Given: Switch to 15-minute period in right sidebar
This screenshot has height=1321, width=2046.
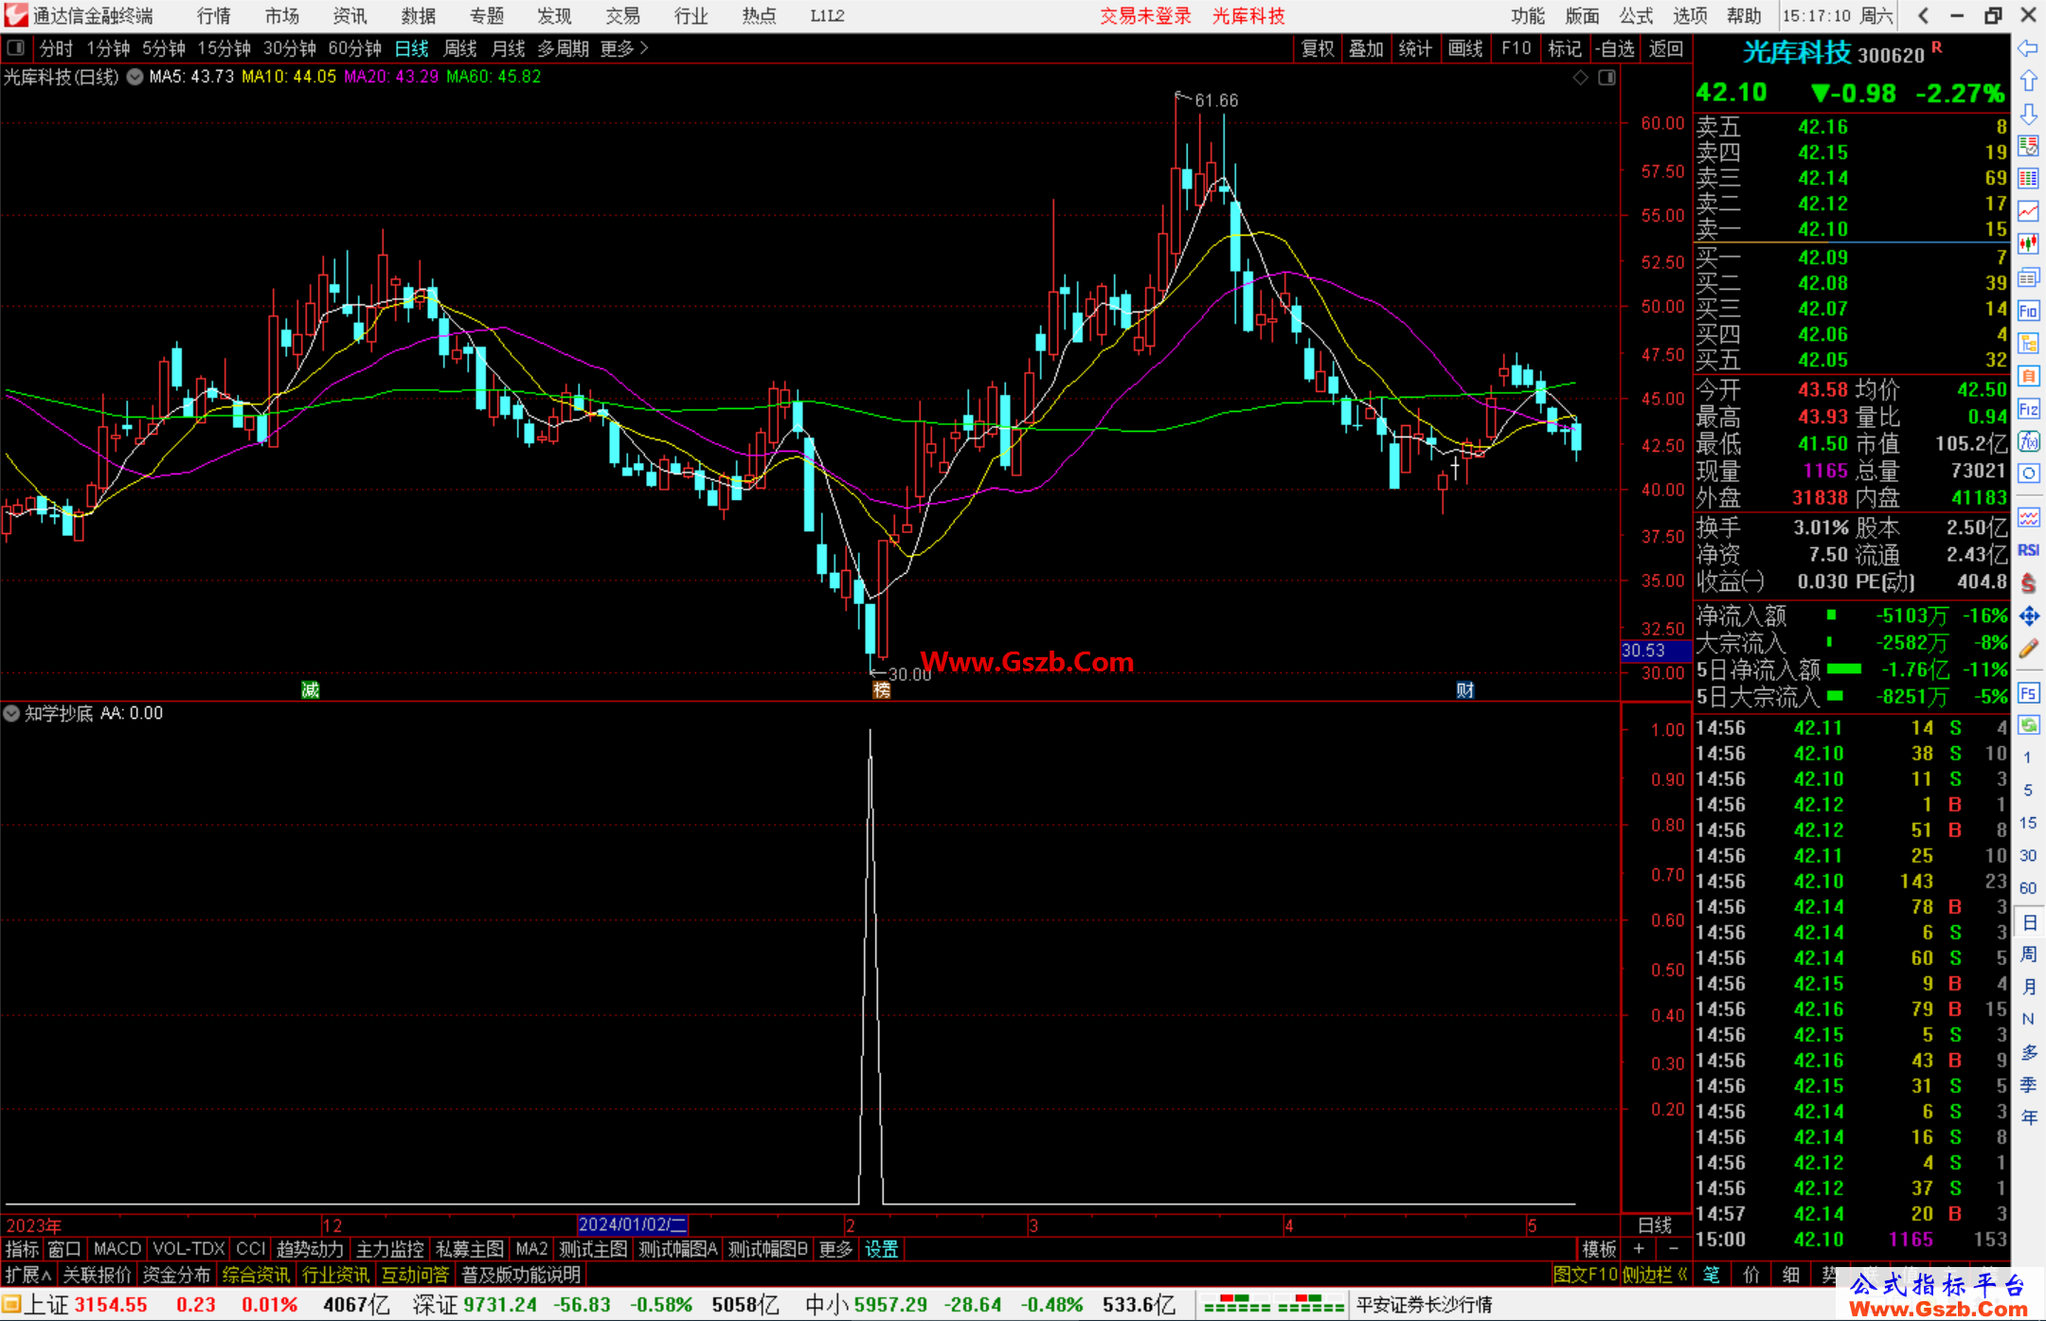Looking at the screenshot, I should [2027, 823].
